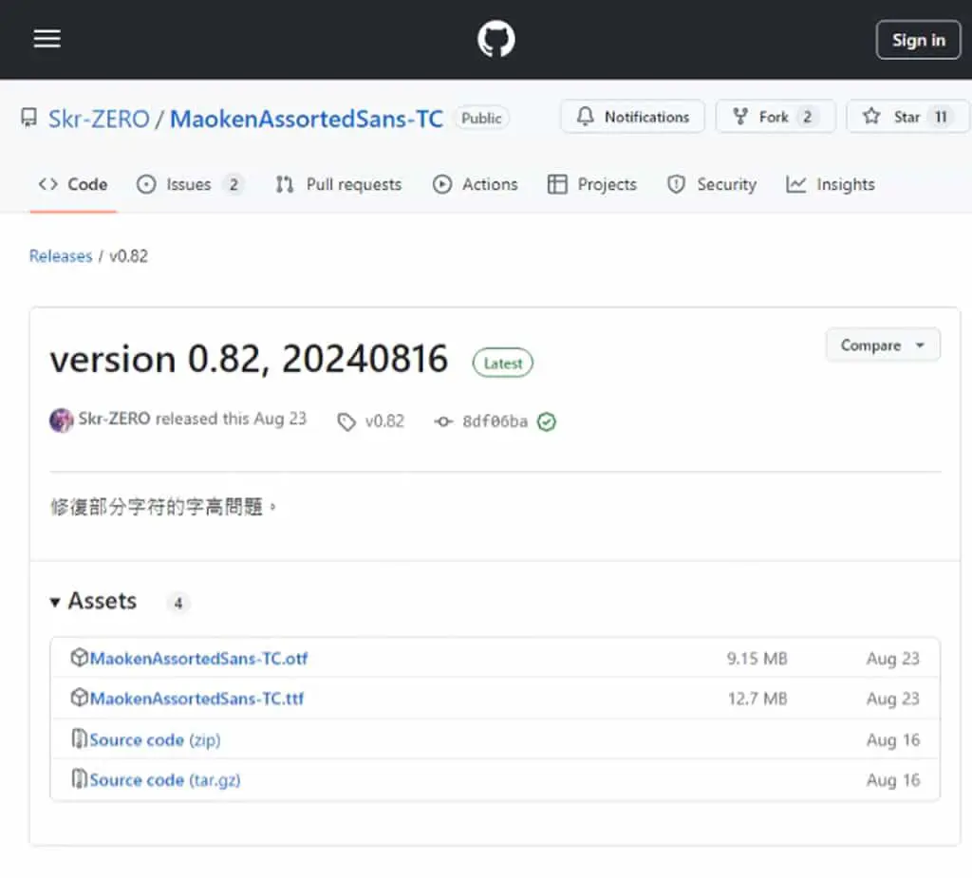The image size is (972, 878).
Task: Click the Latest release badge
Action: tap(503, 364)
